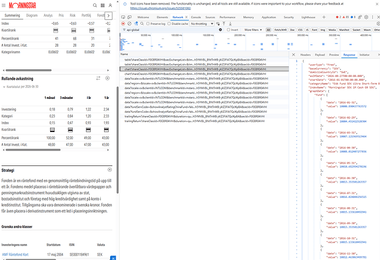380x260 pixels.
Task: Switch to Risk tab
Action: pos(73,15)
